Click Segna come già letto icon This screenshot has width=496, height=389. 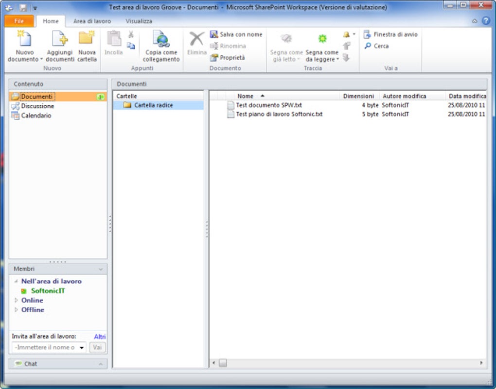(x=286, y=38)
